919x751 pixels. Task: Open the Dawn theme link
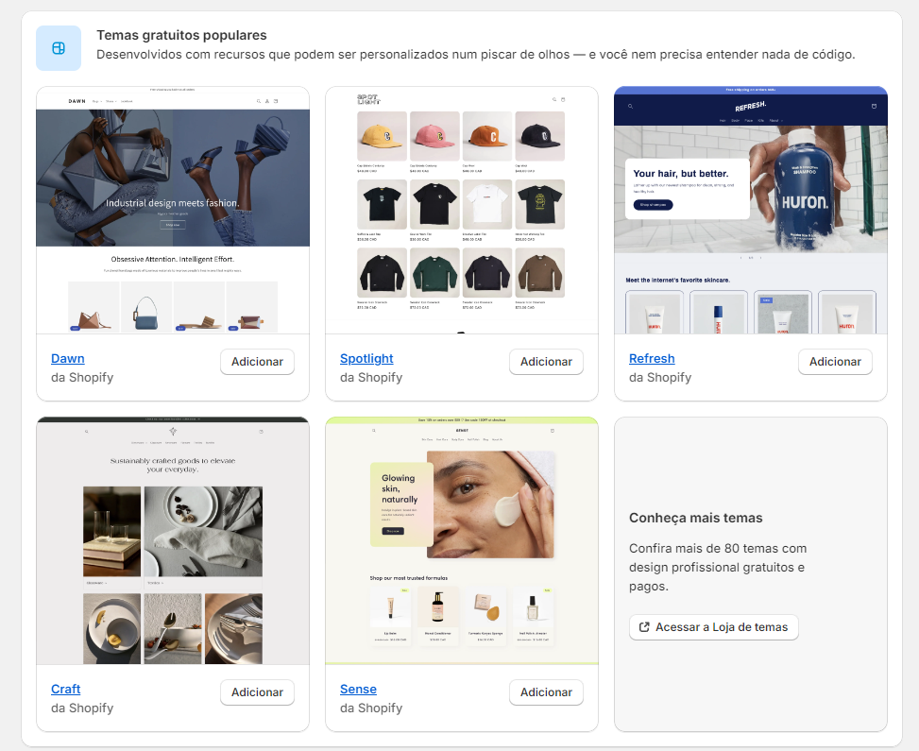point(67,358)
